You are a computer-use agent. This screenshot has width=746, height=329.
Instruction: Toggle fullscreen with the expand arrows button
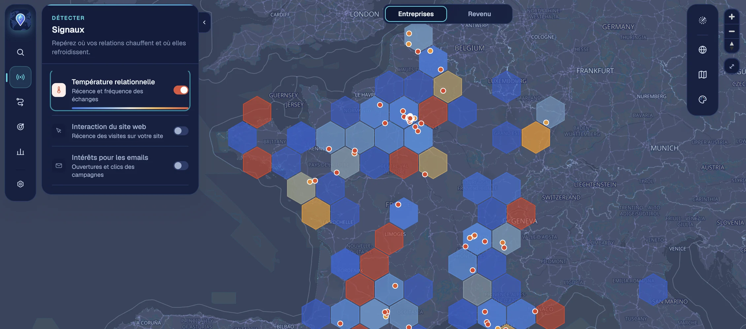point(732,66)
